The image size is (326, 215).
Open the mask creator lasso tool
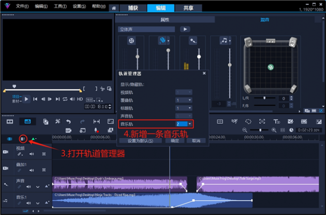click(x=248, y=121)
